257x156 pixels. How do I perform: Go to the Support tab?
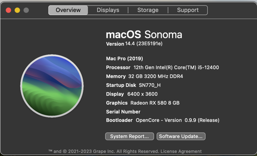188,10
